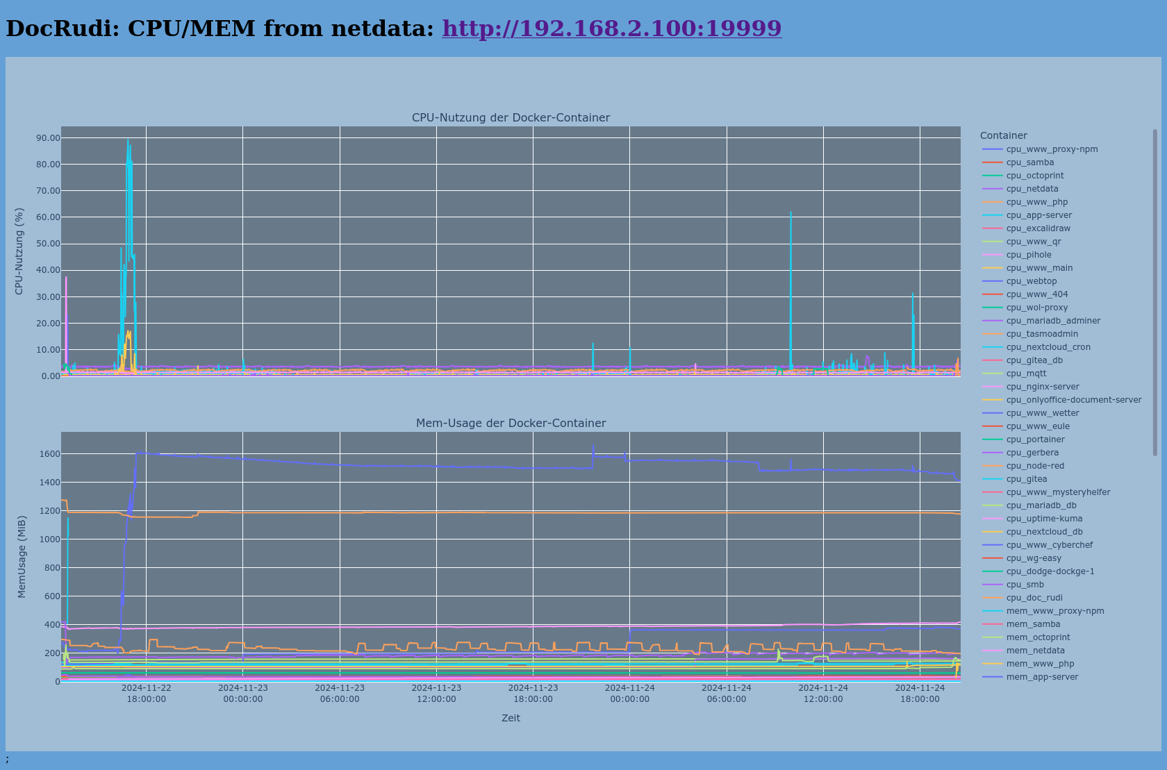Screen dimensions: 1167x770
Task: Toggle the cpu_portainer trace
Action: click(1035, 440)
